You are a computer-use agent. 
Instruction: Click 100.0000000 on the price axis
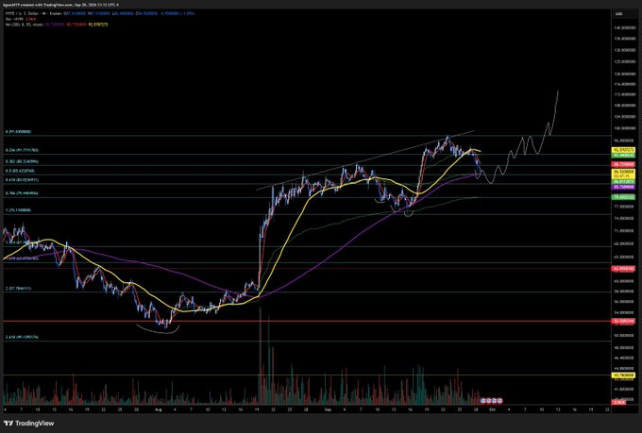[624, 128]
